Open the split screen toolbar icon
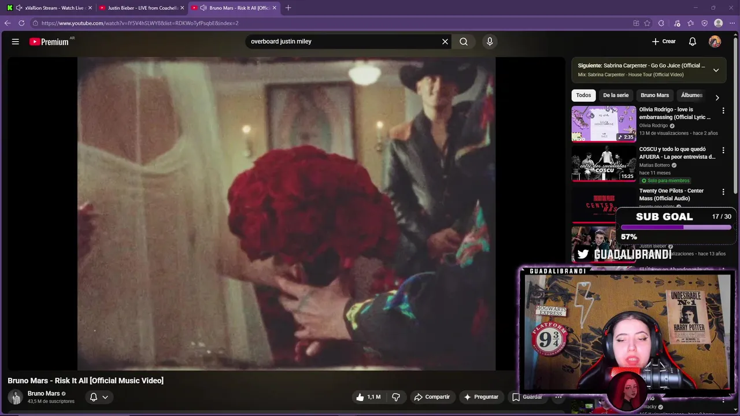This screenshot has width=740, height=416. (636, 23)
